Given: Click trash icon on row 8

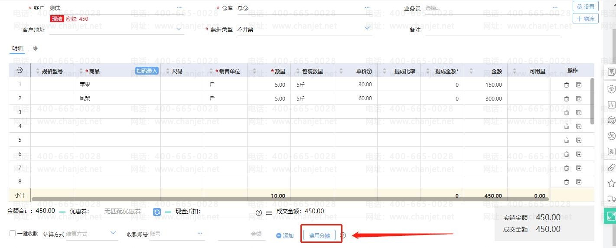Looking at the screenshot, I should pyautogui.click(x=567, y=182).
